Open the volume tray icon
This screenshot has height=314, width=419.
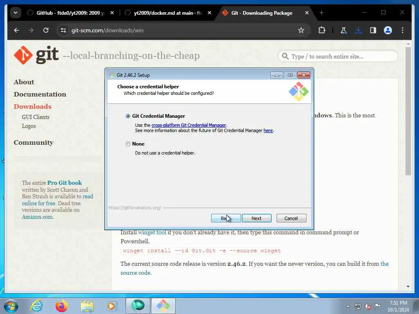point(368,307)
